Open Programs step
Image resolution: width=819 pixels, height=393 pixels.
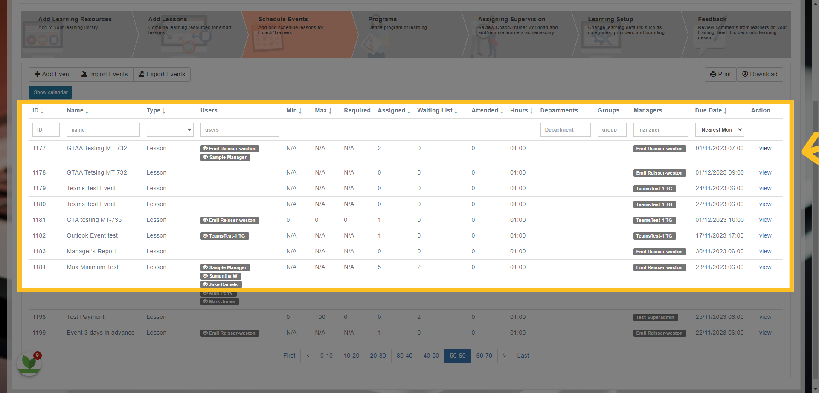[x=409, y=35]
